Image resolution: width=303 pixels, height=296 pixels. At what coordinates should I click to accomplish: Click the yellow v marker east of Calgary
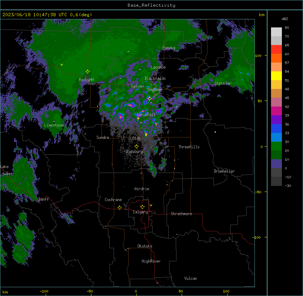point(151,205)
